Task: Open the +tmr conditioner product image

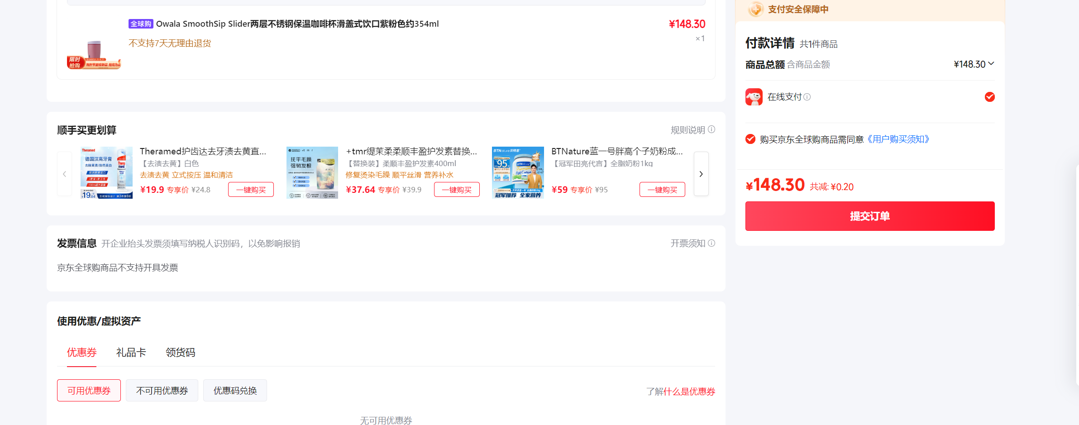Action: [312, 173]
